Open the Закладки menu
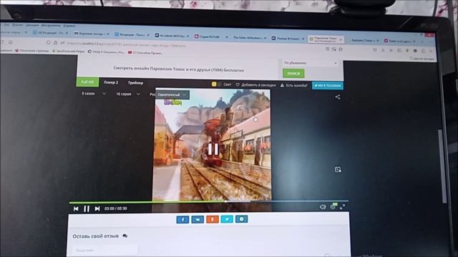Viewport: 458px width, 257px height. coord(31,26)
